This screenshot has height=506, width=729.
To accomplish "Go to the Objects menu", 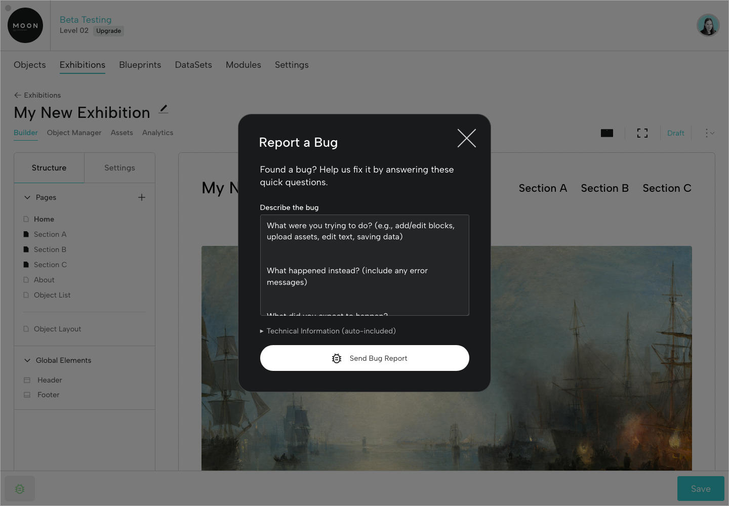I will (x=30, y=65).
